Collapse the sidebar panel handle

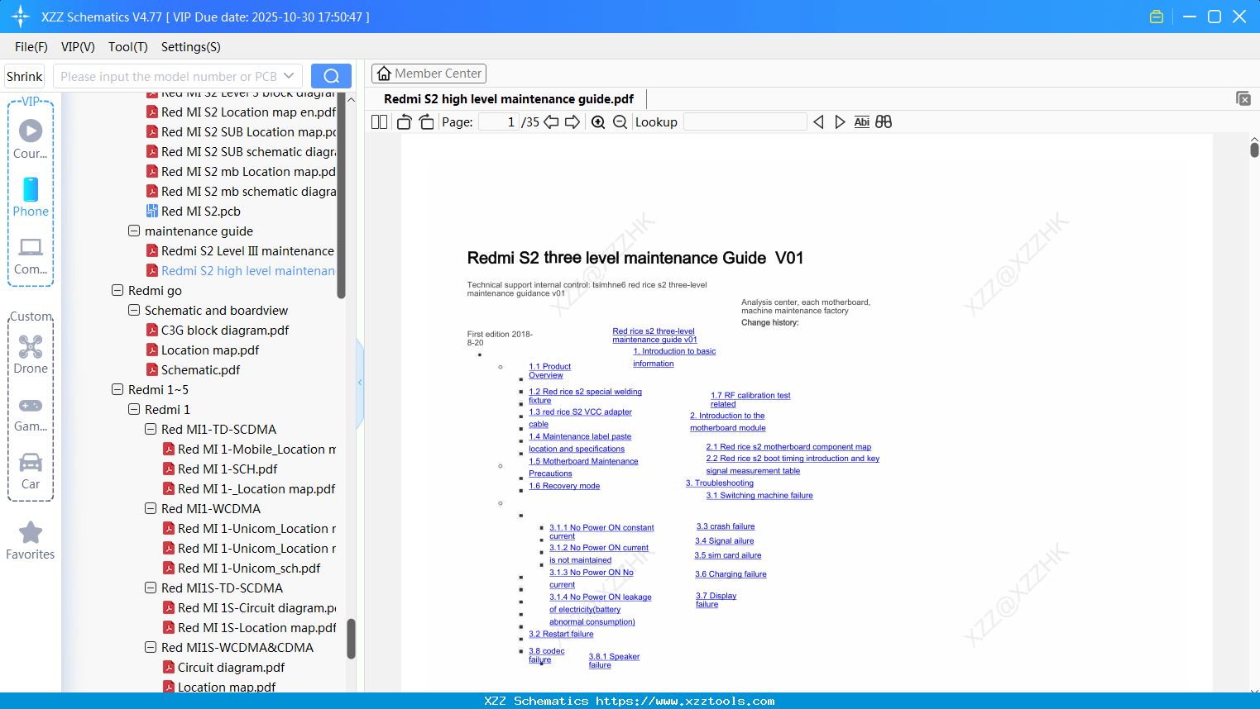pos(360,383)
